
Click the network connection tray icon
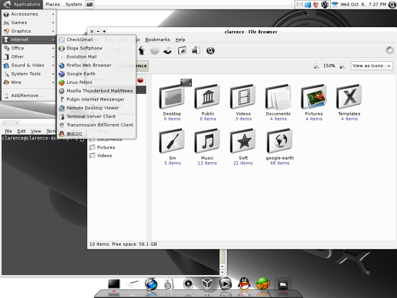tap(335, 4)
